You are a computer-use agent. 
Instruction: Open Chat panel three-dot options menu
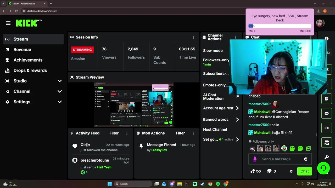click(311, 37)
